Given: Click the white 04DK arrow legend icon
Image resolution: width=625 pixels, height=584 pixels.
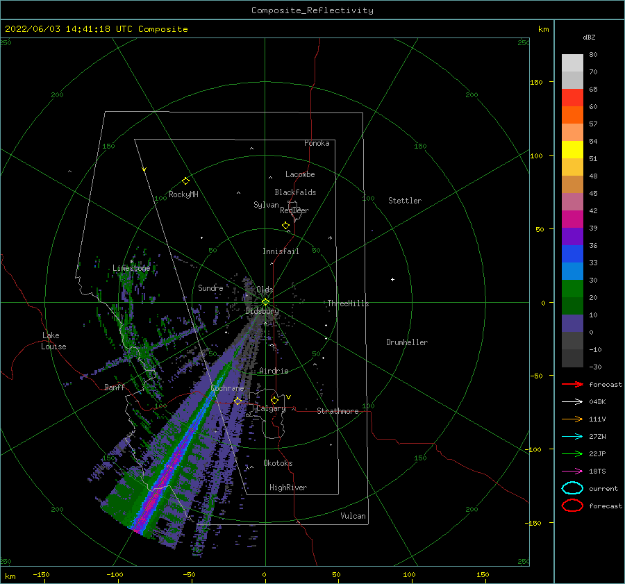Looking at the screenshot, I should 572,402.
